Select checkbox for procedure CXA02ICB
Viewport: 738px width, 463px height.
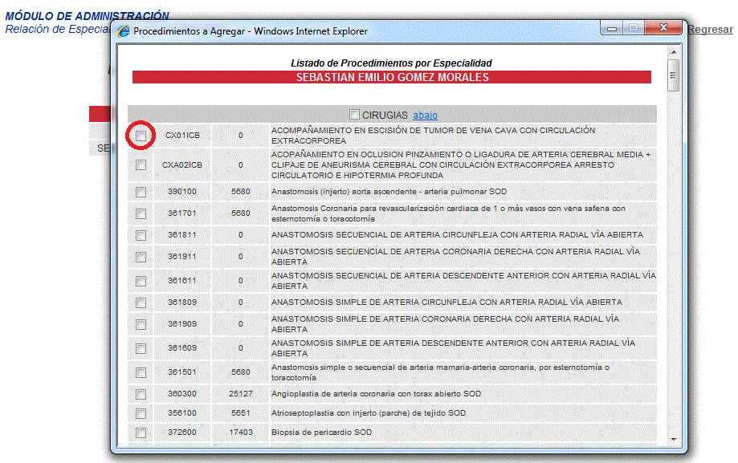[x=141, y=164]
